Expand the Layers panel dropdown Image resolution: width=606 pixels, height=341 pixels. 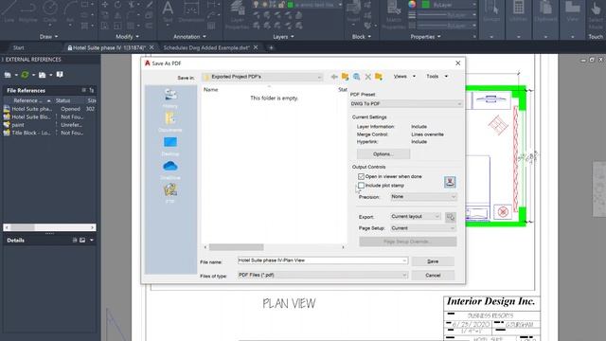[283, 37]
